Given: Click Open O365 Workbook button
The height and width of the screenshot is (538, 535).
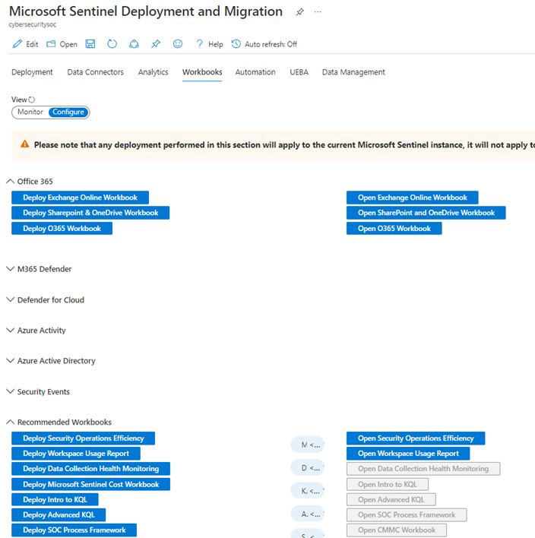Looking at the screenshot, I should click(x=394, y=229).
